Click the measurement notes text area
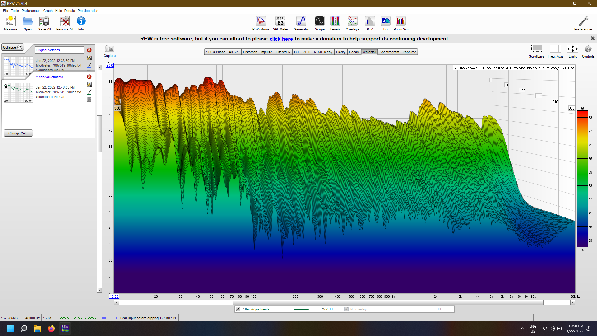This screenshot has height=336, width=597. [49, 116]
